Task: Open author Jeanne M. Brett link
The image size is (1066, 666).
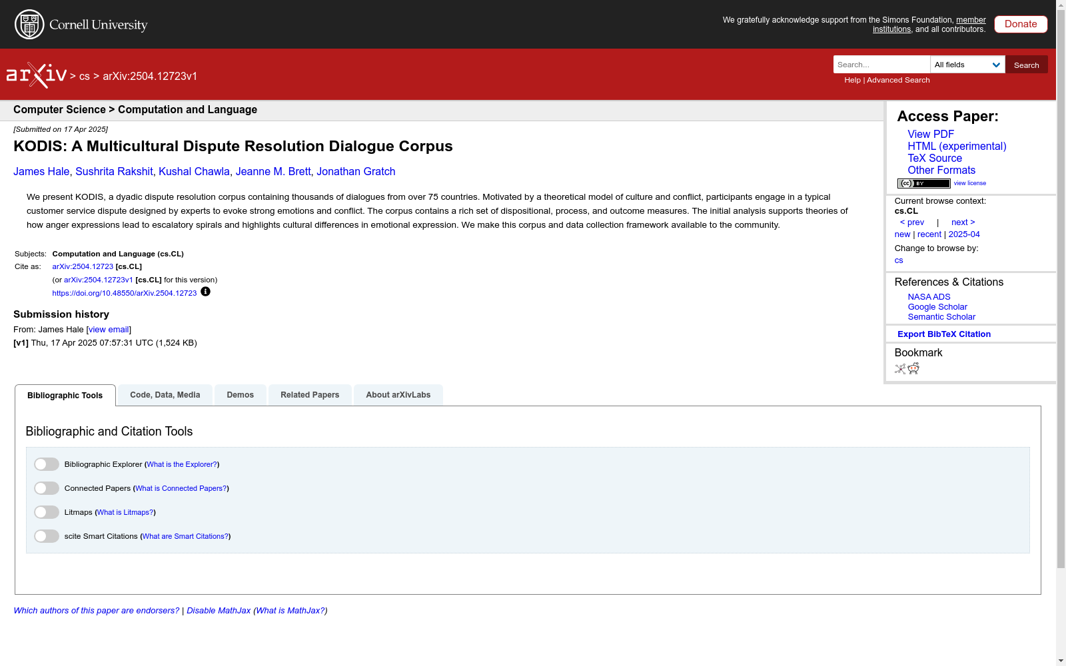Action: [x=273, y=172]
